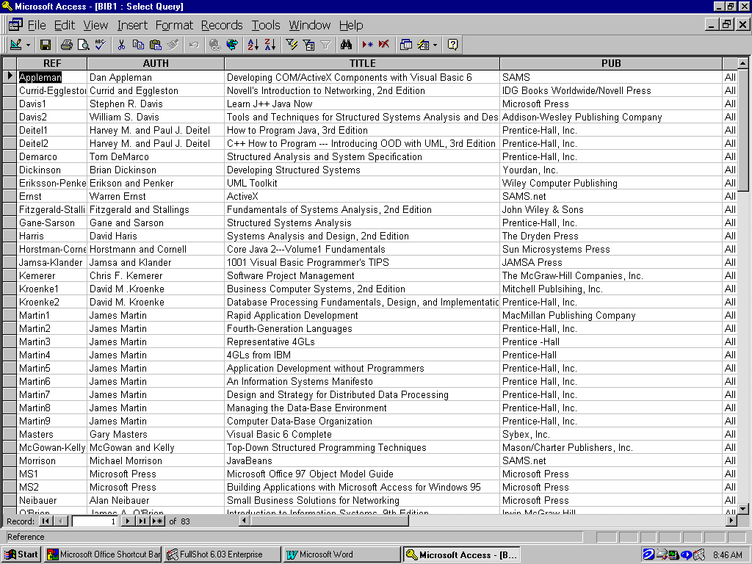Open the Records menu
The height and width of the screenshot is (564, 752).
click(x=222, y=25)
